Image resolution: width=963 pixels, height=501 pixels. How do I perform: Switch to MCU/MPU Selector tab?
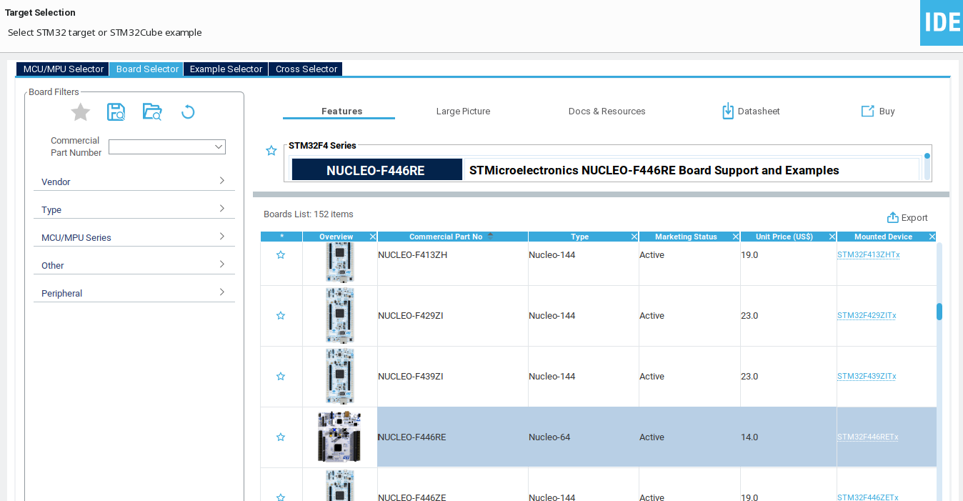coord(64,69)
